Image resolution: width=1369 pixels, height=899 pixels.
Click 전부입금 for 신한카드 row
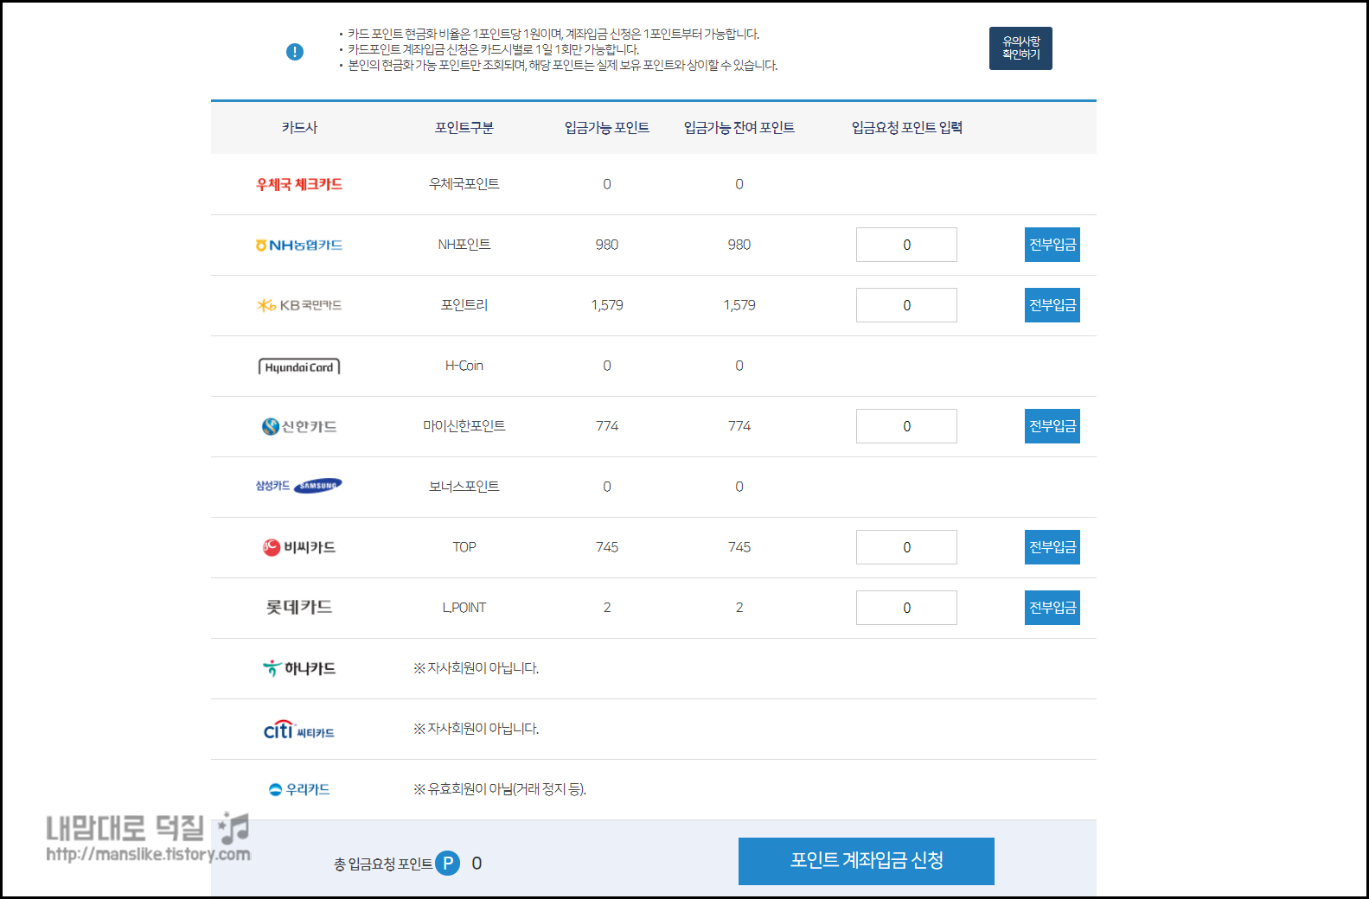click(1052, 426)
